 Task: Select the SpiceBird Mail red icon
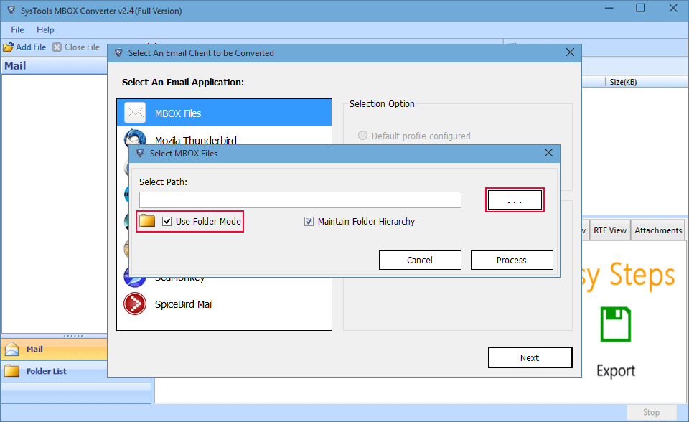tap(135, 304)
